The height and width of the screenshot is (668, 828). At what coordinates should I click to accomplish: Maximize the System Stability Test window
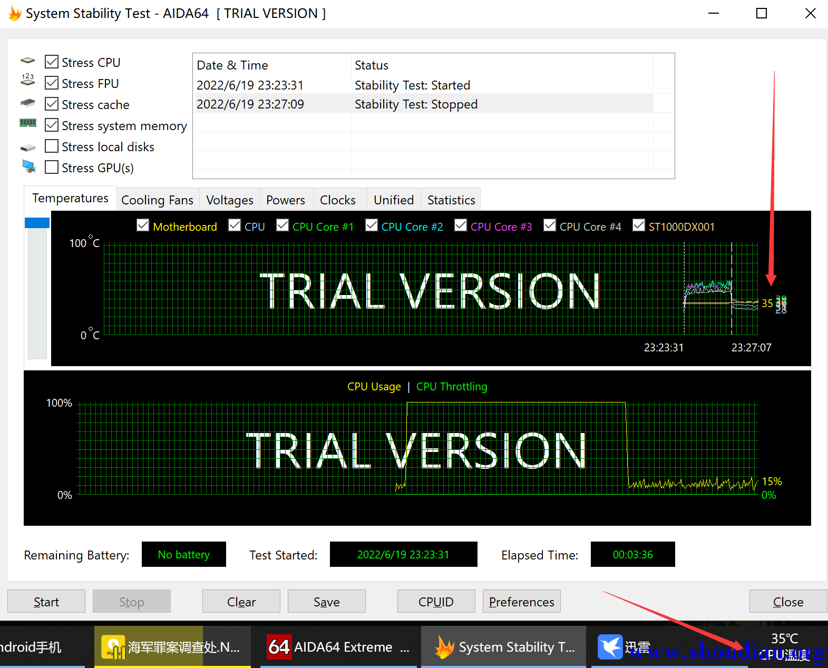(x=762, y=14)
